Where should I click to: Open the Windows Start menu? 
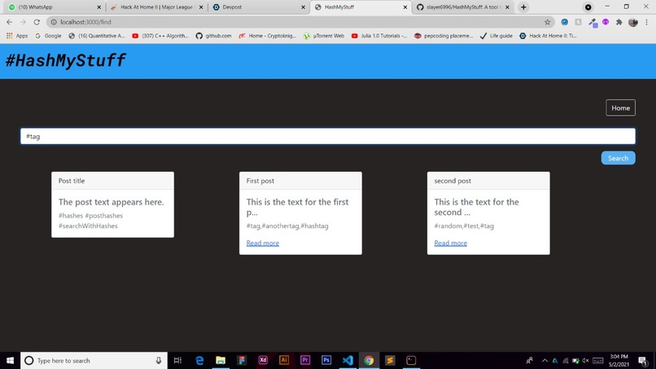click(x=10, y=360)
